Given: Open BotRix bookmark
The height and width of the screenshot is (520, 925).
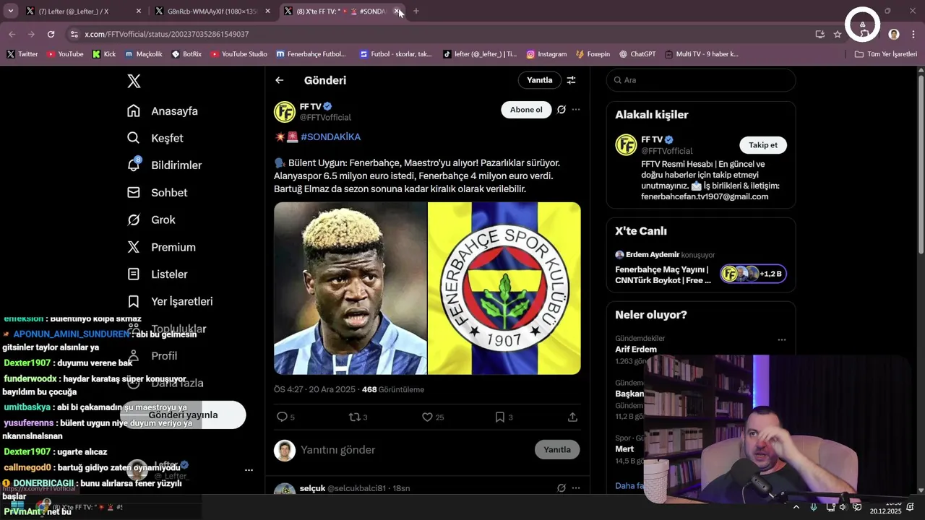Looking at the screenshot, I should click(186, 54).
